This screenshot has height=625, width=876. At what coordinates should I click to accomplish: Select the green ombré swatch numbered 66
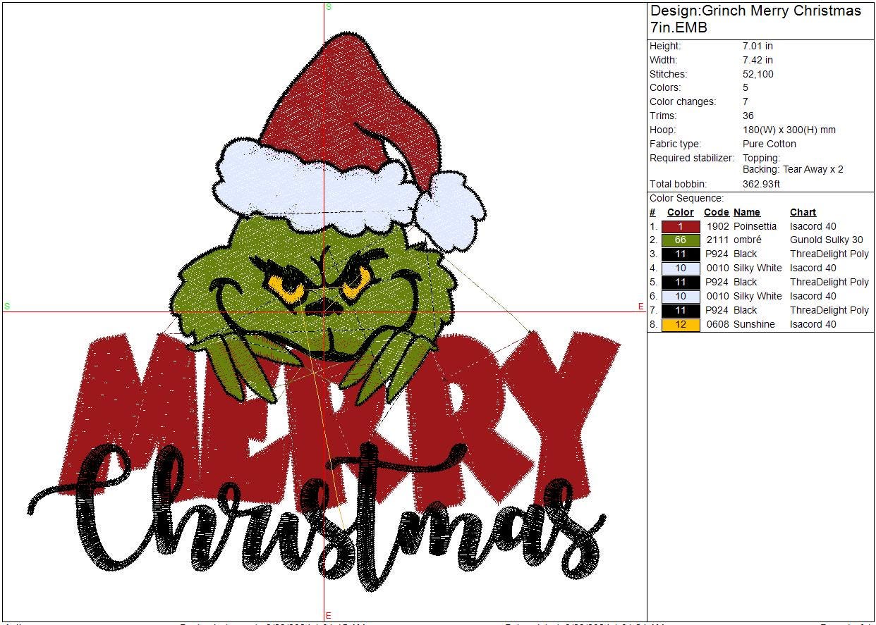tap(681, 240)
